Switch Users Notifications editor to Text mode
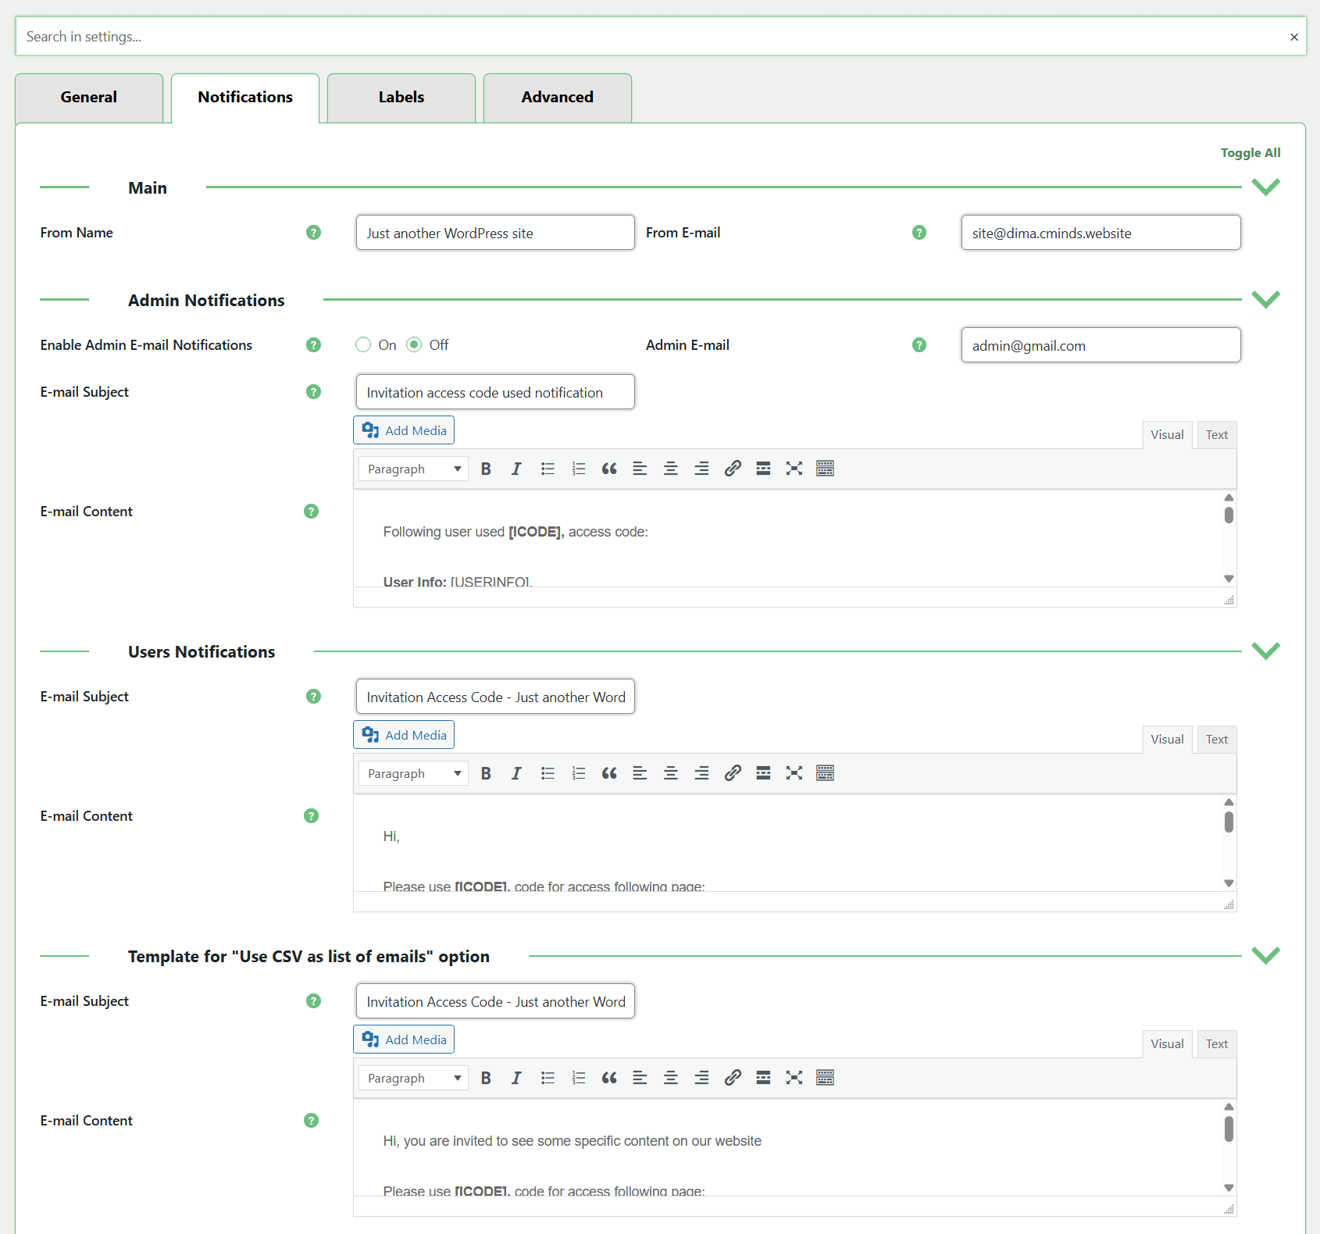Viewport: 1320px width, 1234px height. coord(1216,740)
